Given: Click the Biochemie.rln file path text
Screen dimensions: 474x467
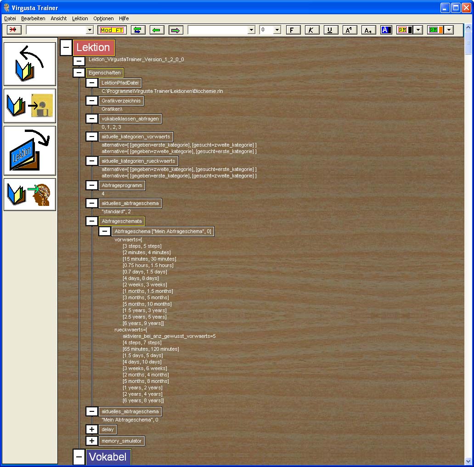Looking at the screenshot, I should click(x=162, y=91).
